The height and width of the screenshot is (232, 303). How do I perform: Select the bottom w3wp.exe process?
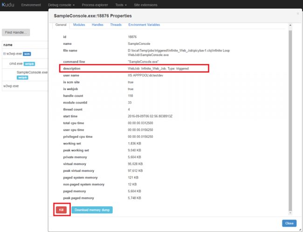[x=11, y=86]
